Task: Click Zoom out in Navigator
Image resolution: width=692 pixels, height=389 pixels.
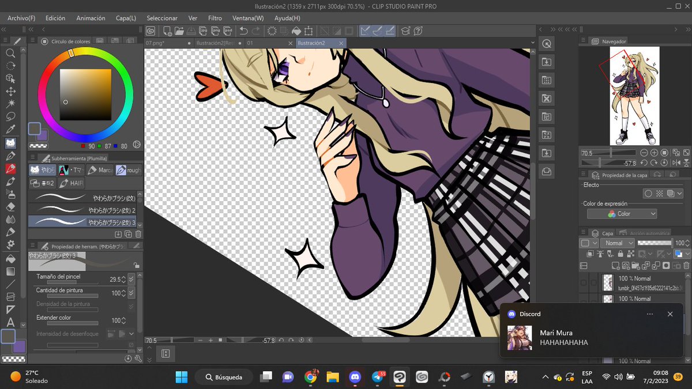Action: pyautogui.click(x=644, y=153)
